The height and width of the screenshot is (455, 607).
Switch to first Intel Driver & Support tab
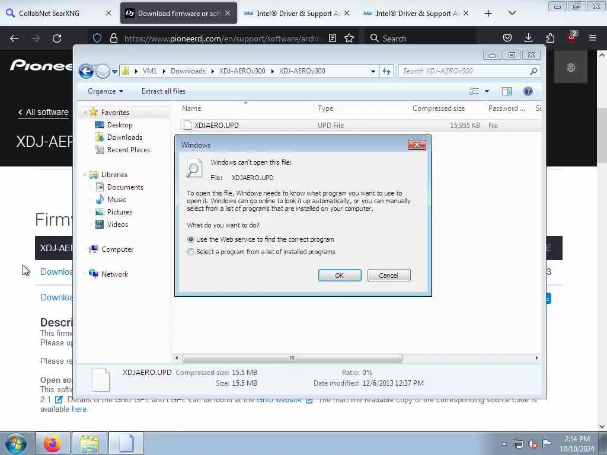point(297,14)
